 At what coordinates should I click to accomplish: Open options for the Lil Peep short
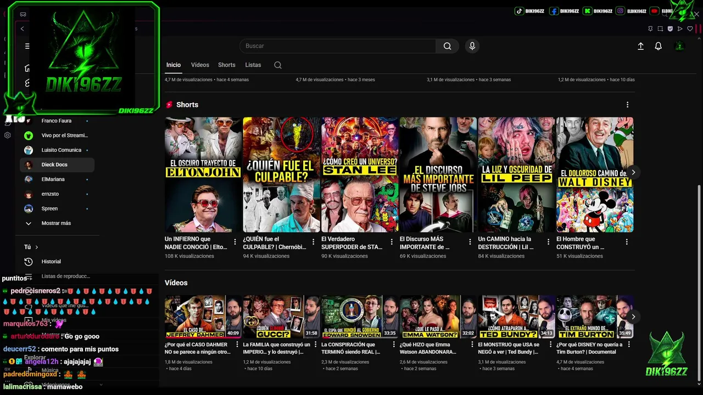(548, 242)
